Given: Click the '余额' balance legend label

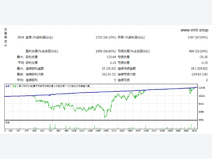Looking at the screenshot, I should click(x=7, y=86).
